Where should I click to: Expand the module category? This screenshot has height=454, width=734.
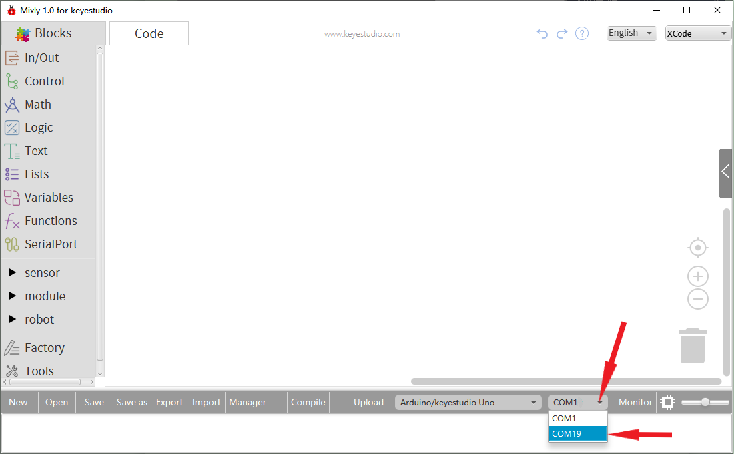37,296
